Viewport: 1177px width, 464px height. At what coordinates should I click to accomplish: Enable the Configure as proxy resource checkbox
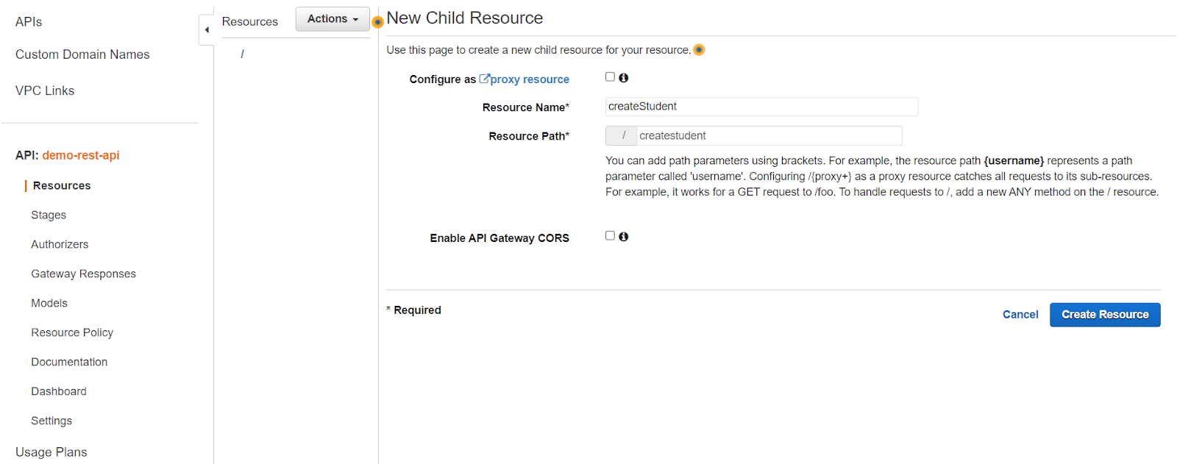tap(610, 77)
